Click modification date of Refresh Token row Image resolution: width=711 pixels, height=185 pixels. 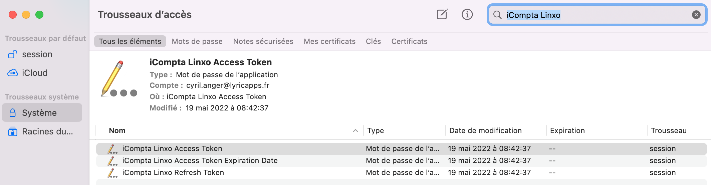489,173
